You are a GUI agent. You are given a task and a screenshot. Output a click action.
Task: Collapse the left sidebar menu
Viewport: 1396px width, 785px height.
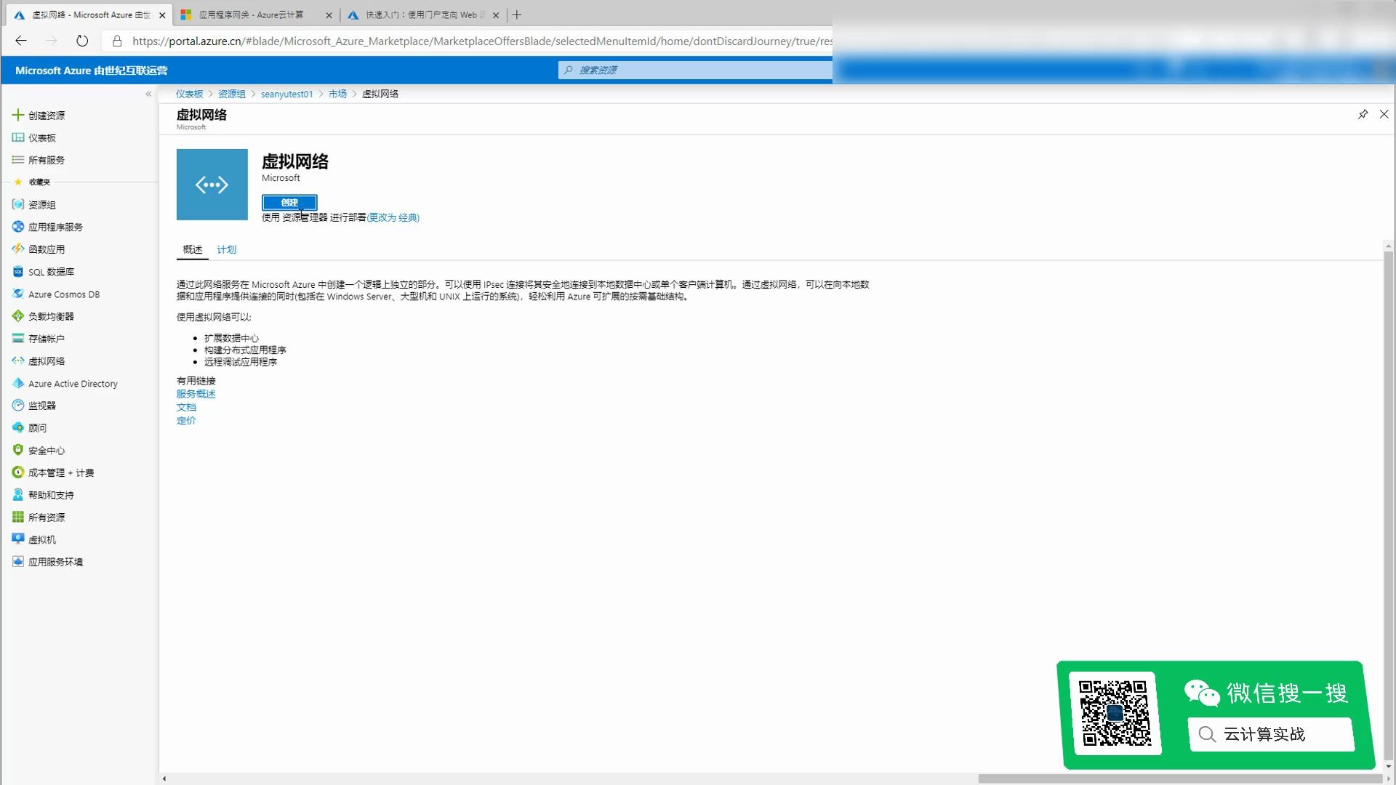click(148, 94)
